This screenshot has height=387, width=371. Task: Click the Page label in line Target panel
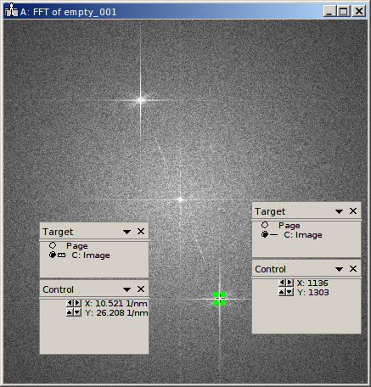pyautogui.click(x=289, y=226)
